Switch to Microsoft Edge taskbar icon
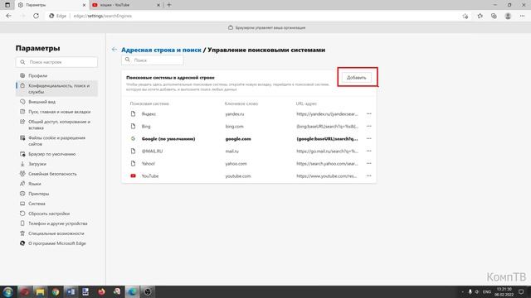Viewport: 531px width, 298px height. tap(132, 292)
